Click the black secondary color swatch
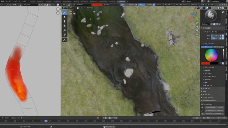The height and width of the screenshot is (128, 228). click(x=214, y=63)
